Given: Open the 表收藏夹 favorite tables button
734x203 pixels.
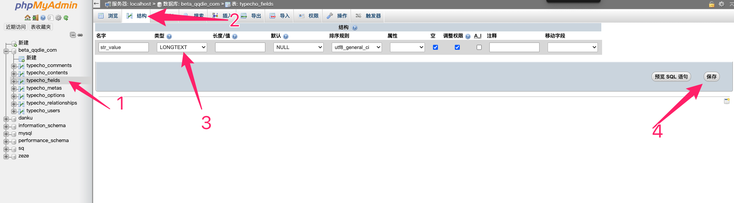Looking at the screenshot, I should click(41, 27).
